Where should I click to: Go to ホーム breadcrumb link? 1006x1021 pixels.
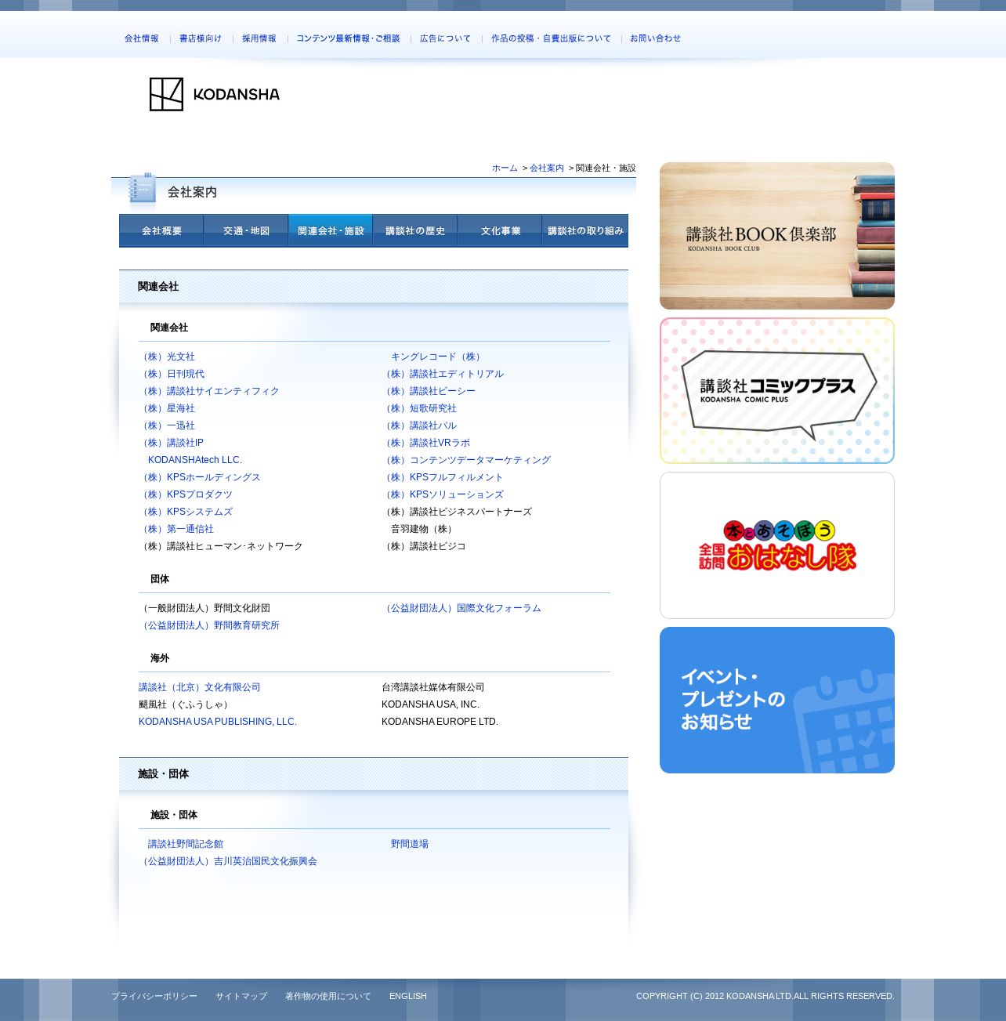505,168
